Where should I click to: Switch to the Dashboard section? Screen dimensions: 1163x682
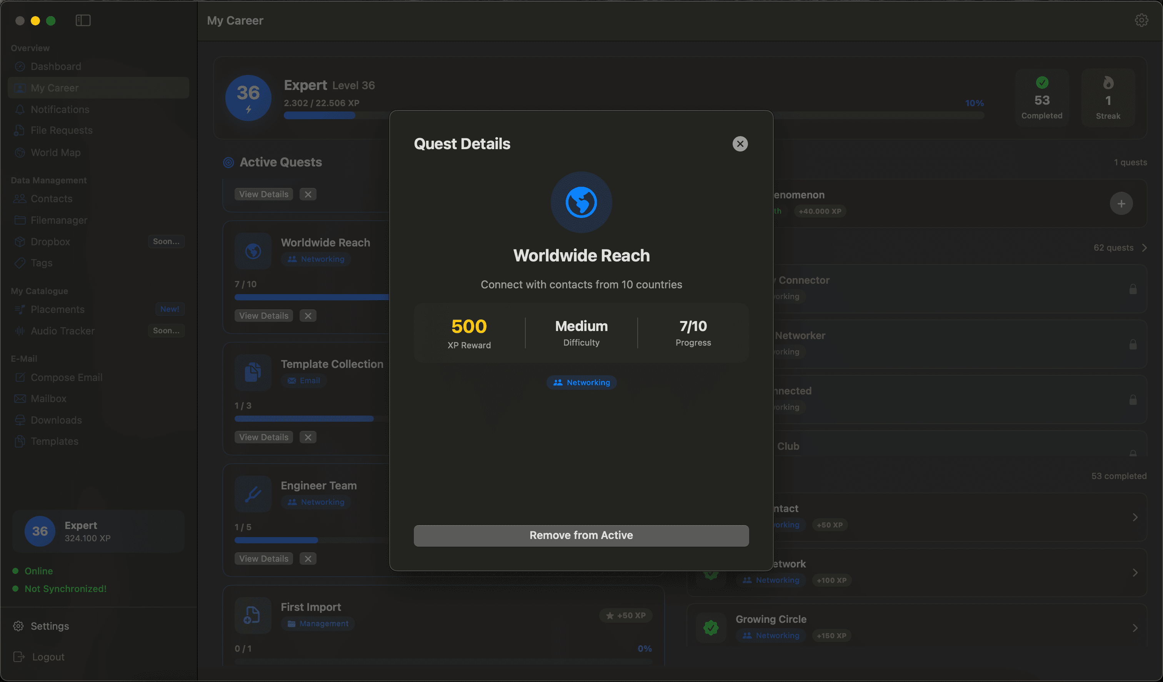(55, 66)
